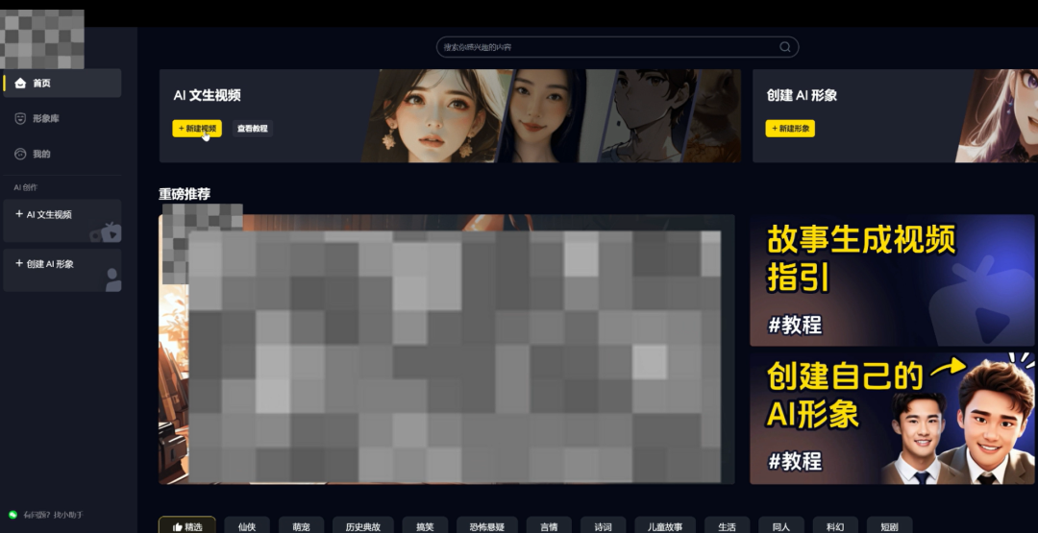Click the 创建 AI 形象 banner title
This screenshot has height=533, width=1038.
[x=802, y=95]
